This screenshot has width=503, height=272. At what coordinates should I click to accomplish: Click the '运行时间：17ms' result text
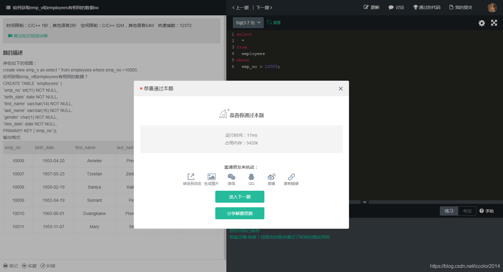tap(241, 135)
